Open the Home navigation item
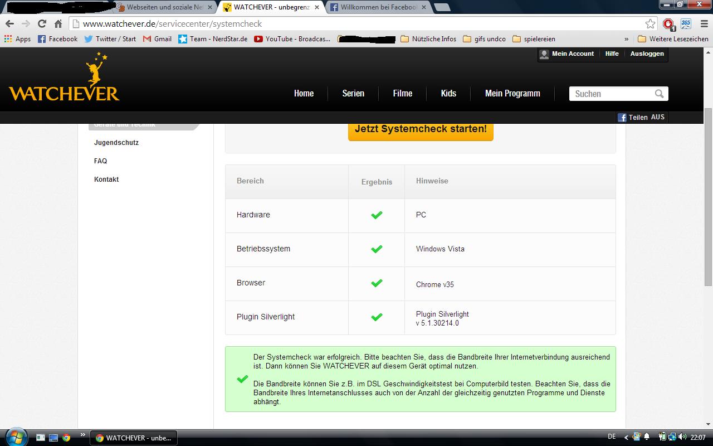Screen dimensions: 713x446 (x=304, y=94)
